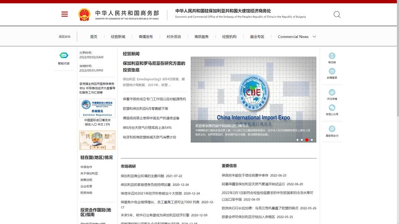Open the 商情发布 nav item
Image resolution: width=399 pixels, height=224 pixels.
point(146,37)
